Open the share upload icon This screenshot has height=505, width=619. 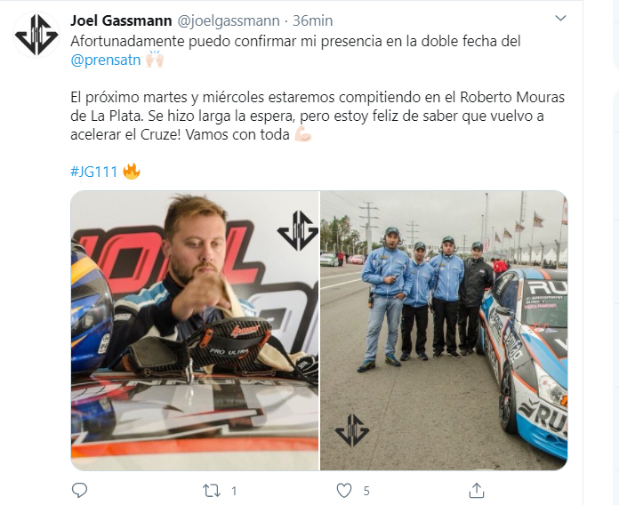[477, 491]
